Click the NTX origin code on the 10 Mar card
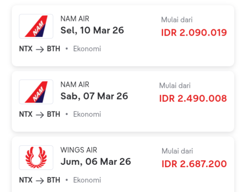Viewport: 246px width, 192px height. (x=26, y=49)
